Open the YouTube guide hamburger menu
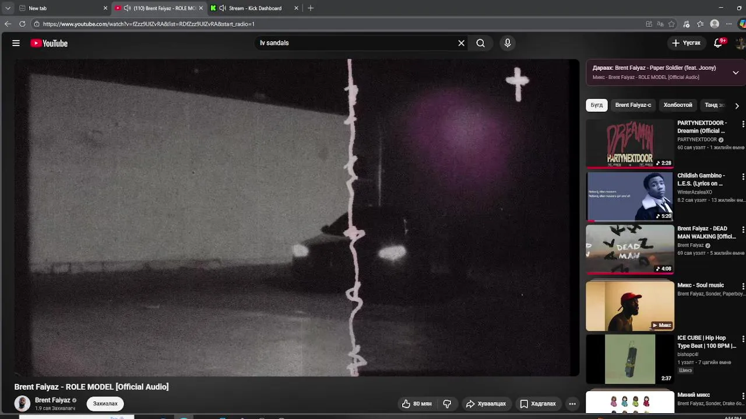Image resolution: width=746 pixels, height=419 pixels. [x=16, y=43]
